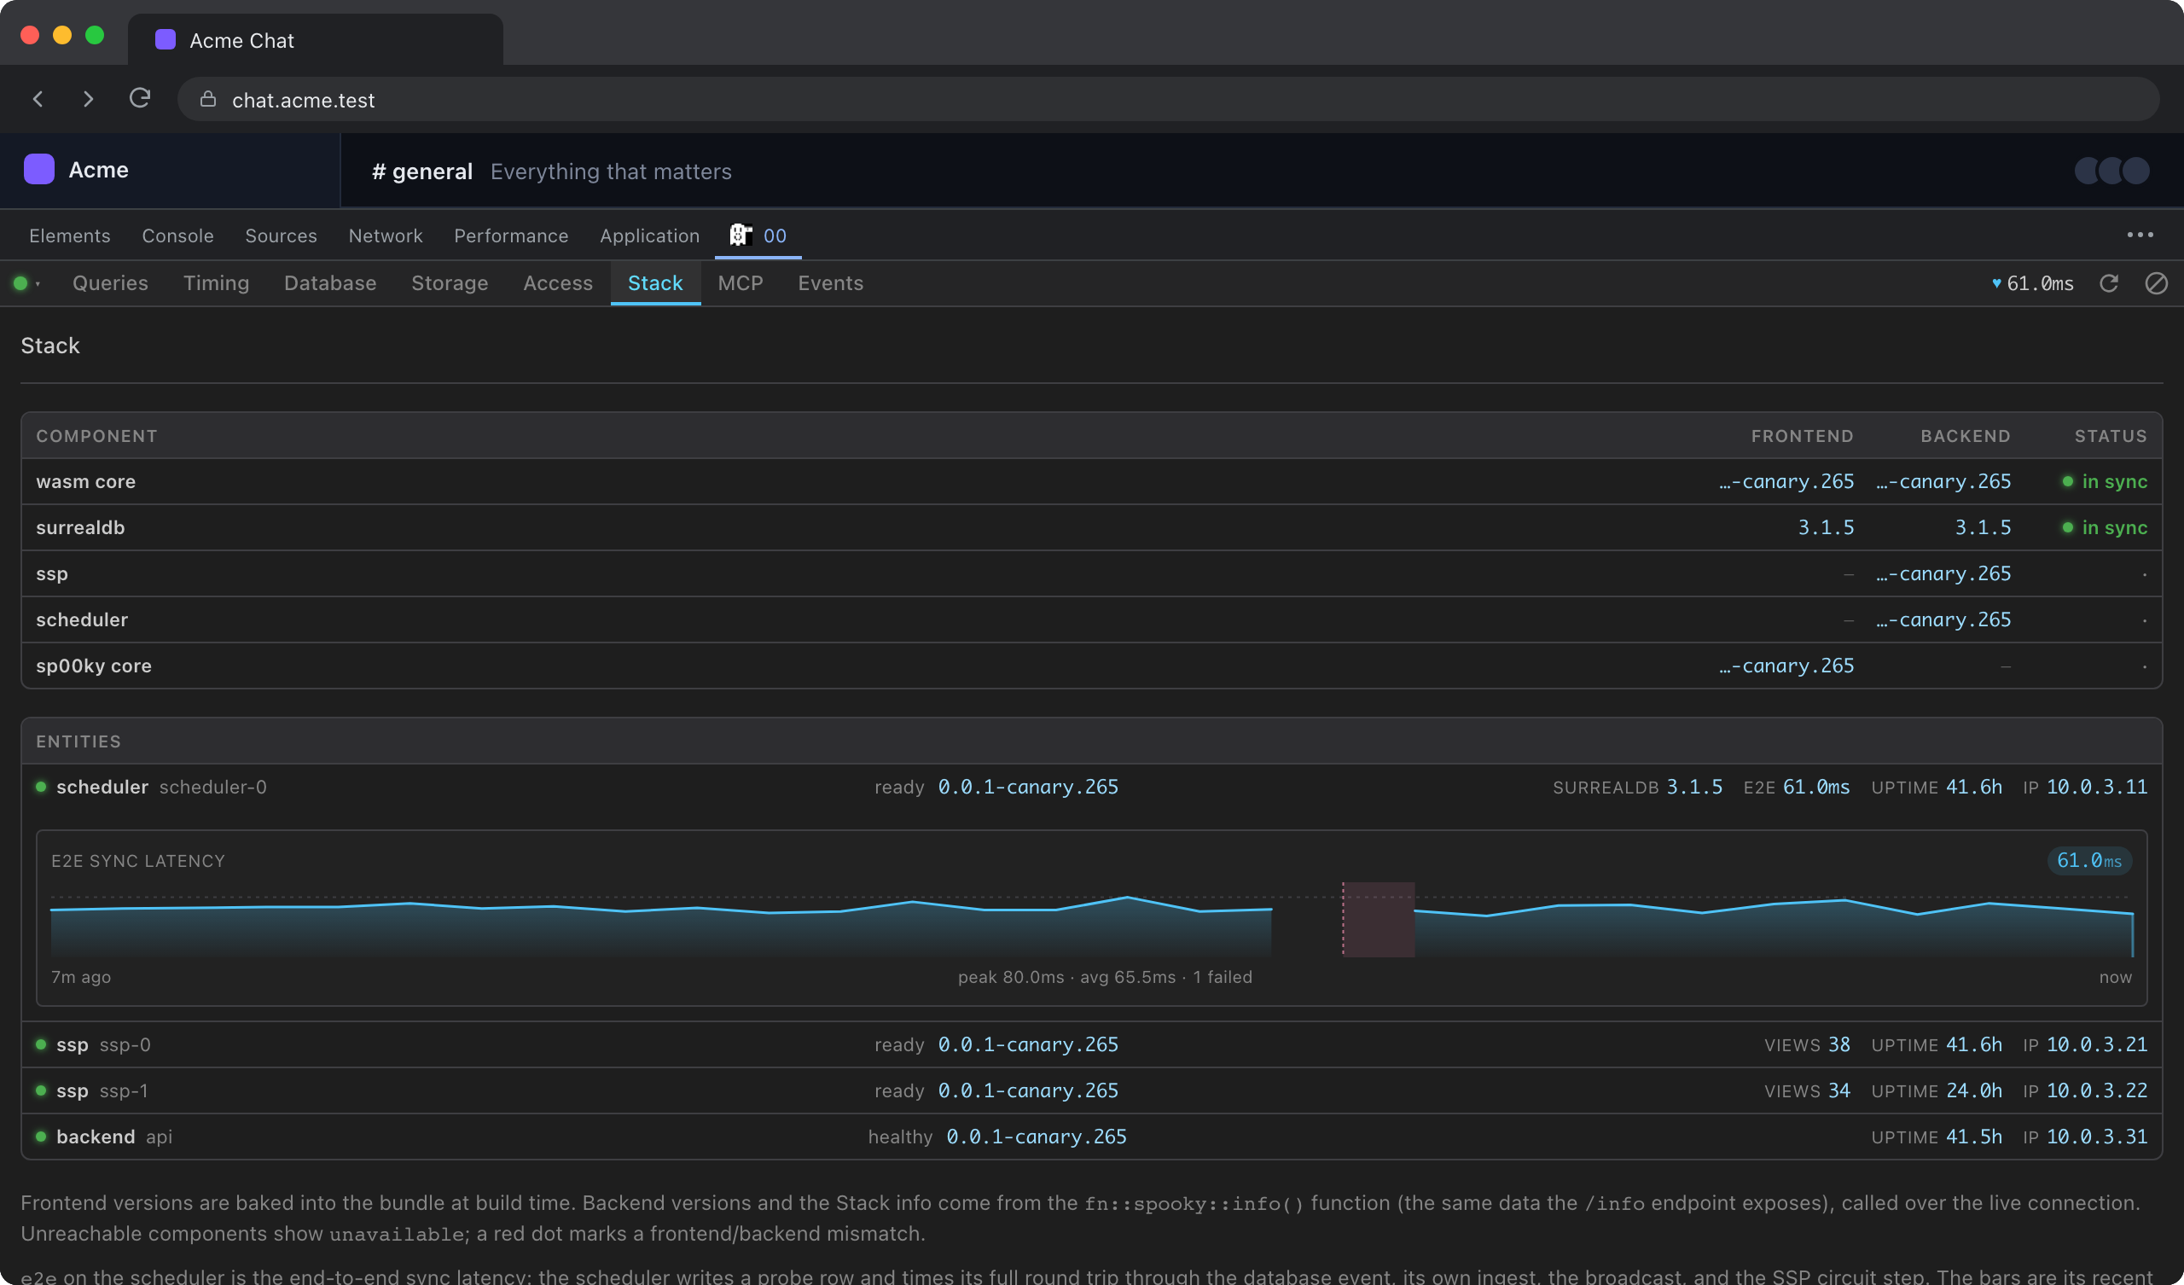Click the Acme purple workspace logo
The image size is (2184, 1285).
(x=39, y=169)
